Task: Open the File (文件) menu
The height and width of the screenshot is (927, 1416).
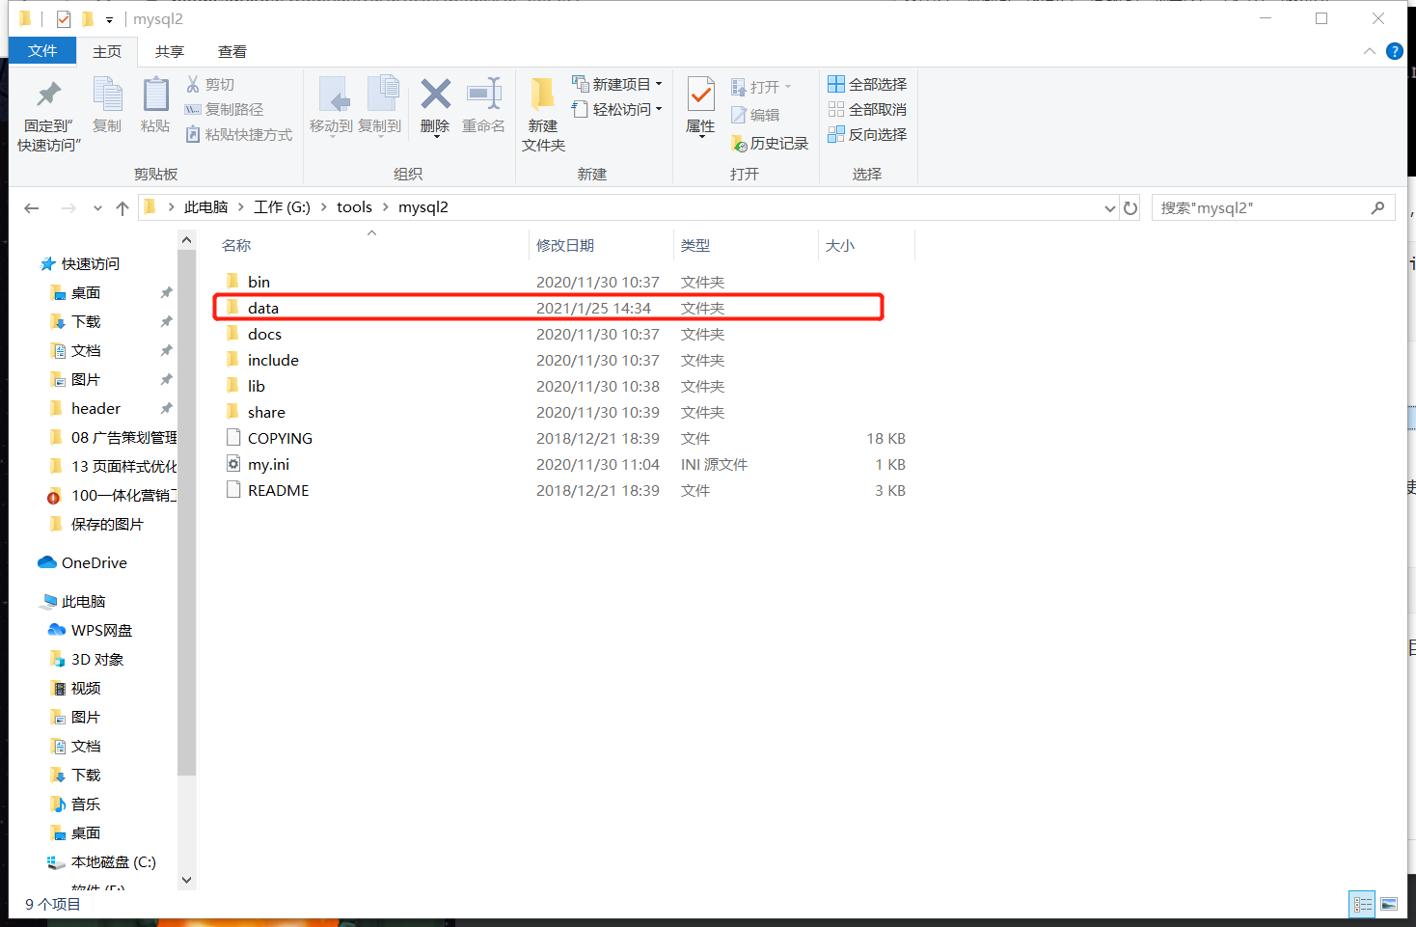Action: click(x=42, y=51)
